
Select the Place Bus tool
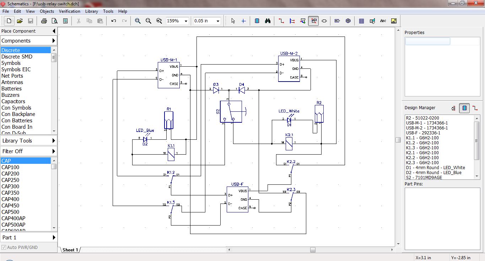pos(292,21)
